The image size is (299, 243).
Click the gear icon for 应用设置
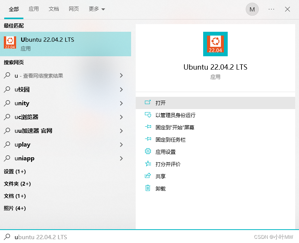click(148, 152)
